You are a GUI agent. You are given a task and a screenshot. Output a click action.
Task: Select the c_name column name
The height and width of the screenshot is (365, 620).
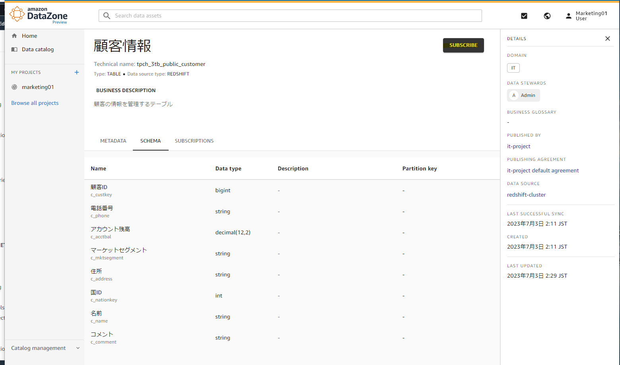coord(99,321)
